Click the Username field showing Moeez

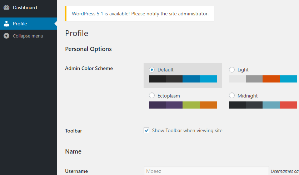[x=206, y=171]
